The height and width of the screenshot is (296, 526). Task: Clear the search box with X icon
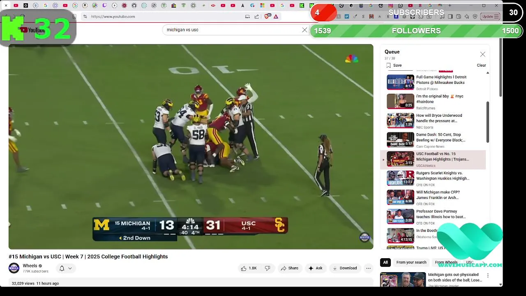coord(305,30)
